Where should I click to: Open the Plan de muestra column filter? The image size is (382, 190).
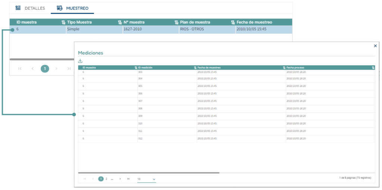[233, 22]
